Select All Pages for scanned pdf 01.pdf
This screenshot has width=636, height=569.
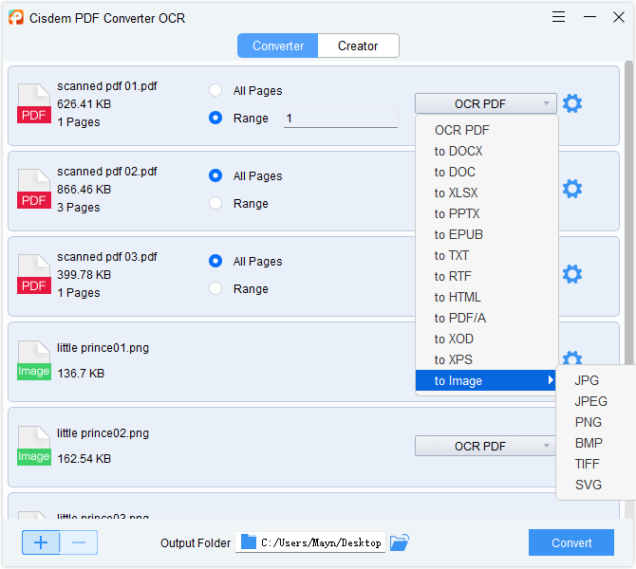pos(215,90)
